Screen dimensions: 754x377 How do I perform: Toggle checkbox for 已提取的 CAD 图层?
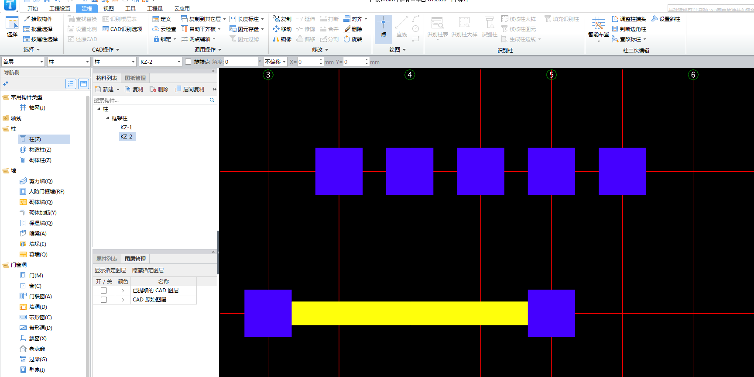[x=104, y=291]
